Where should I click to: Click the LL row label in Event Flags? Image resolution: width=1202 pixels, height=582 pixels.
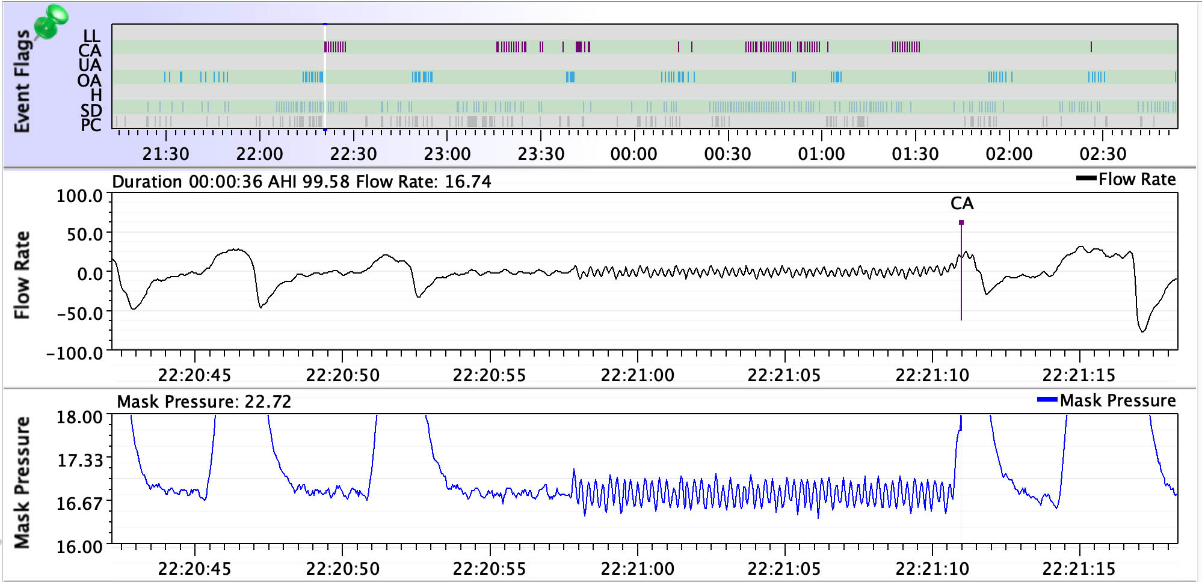click(x=91, y=36)
